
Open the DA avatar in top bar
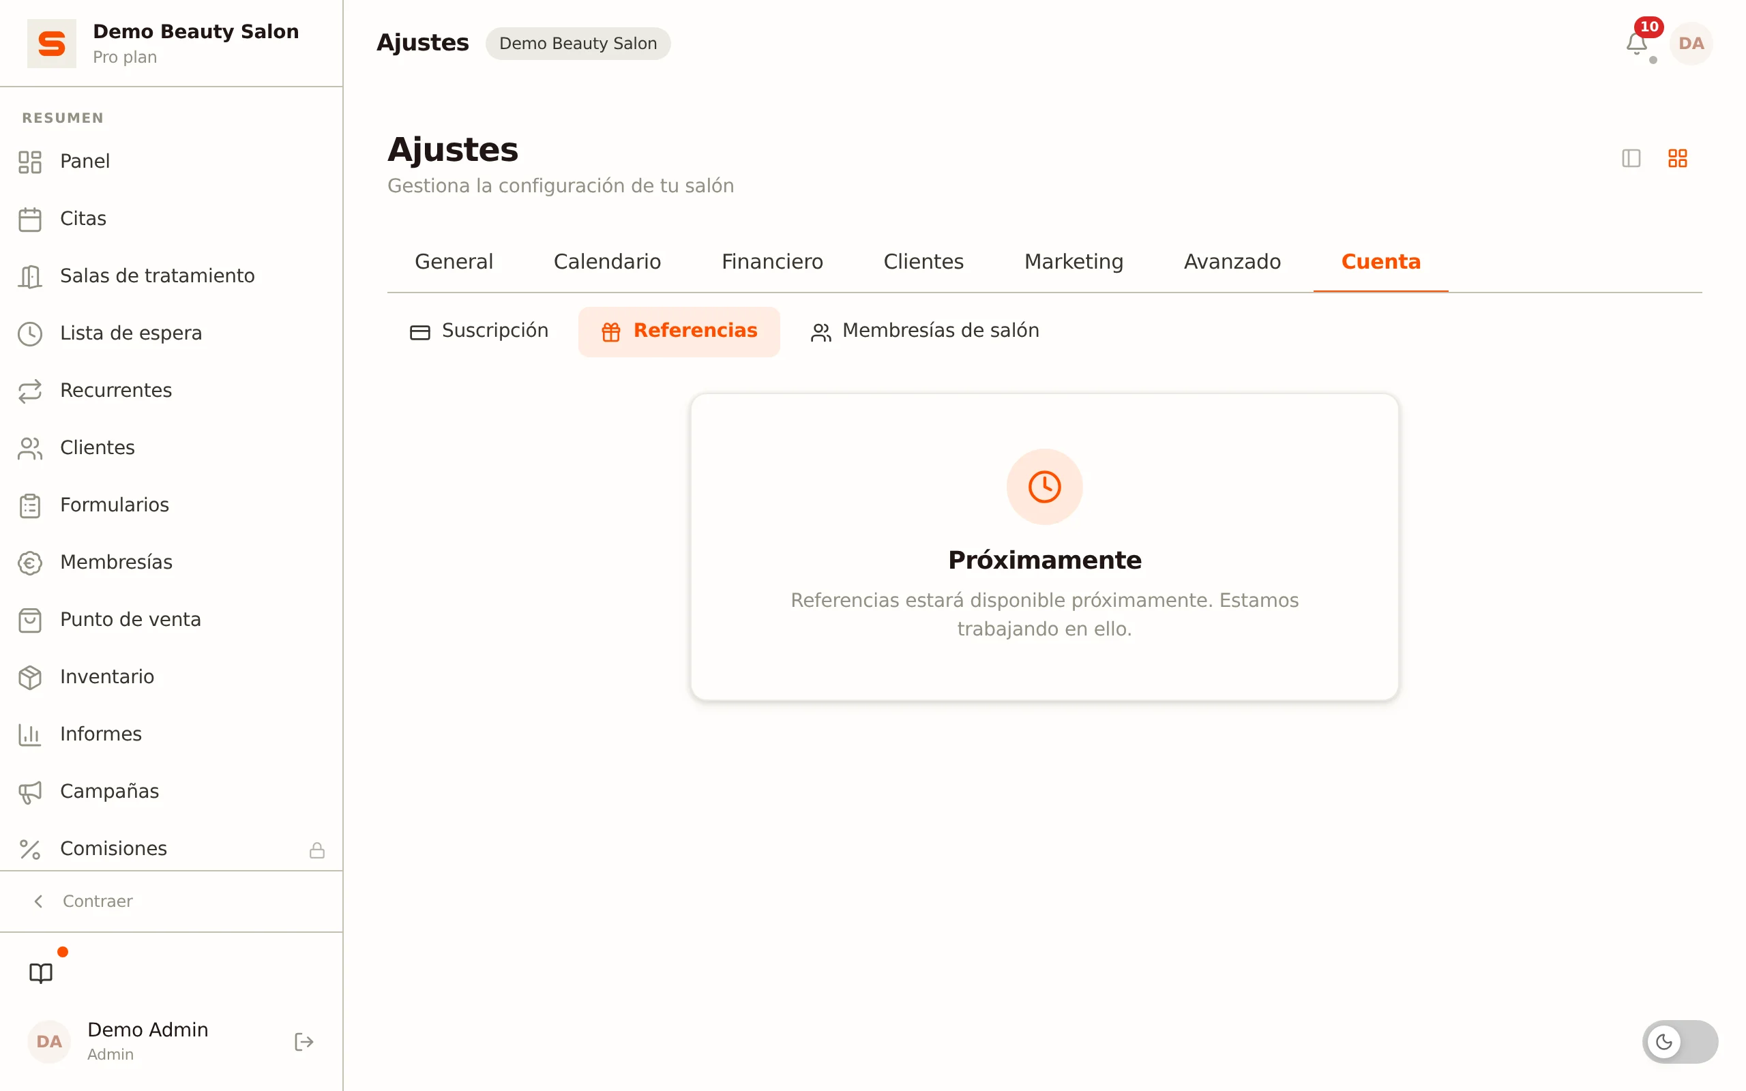click(1691, 43)
